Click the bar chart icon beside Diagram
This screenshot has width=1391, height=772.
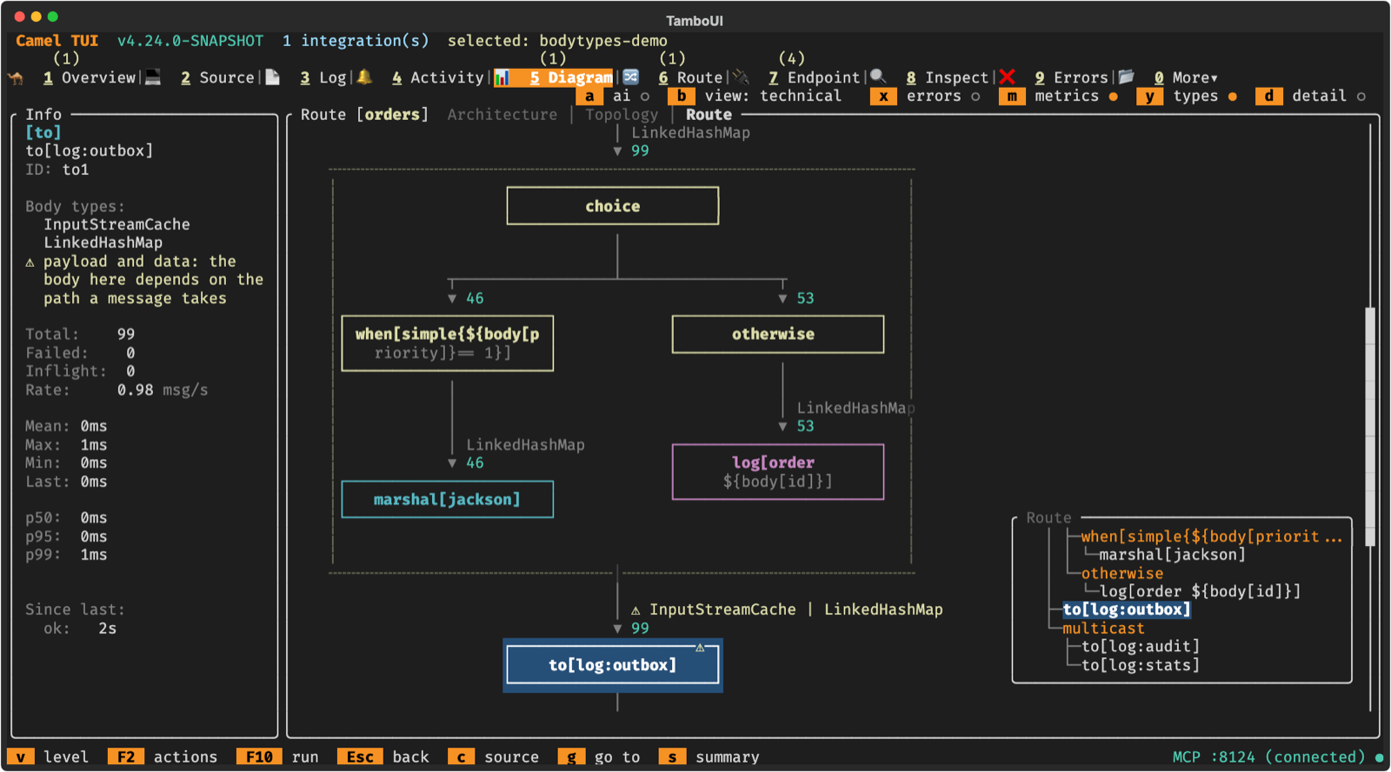[x=502, y=78]
